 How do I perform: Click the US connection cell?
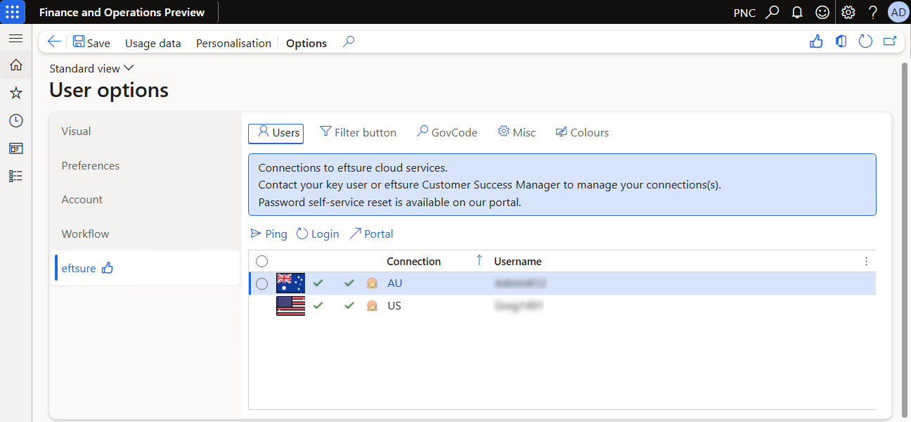(394, 306)
